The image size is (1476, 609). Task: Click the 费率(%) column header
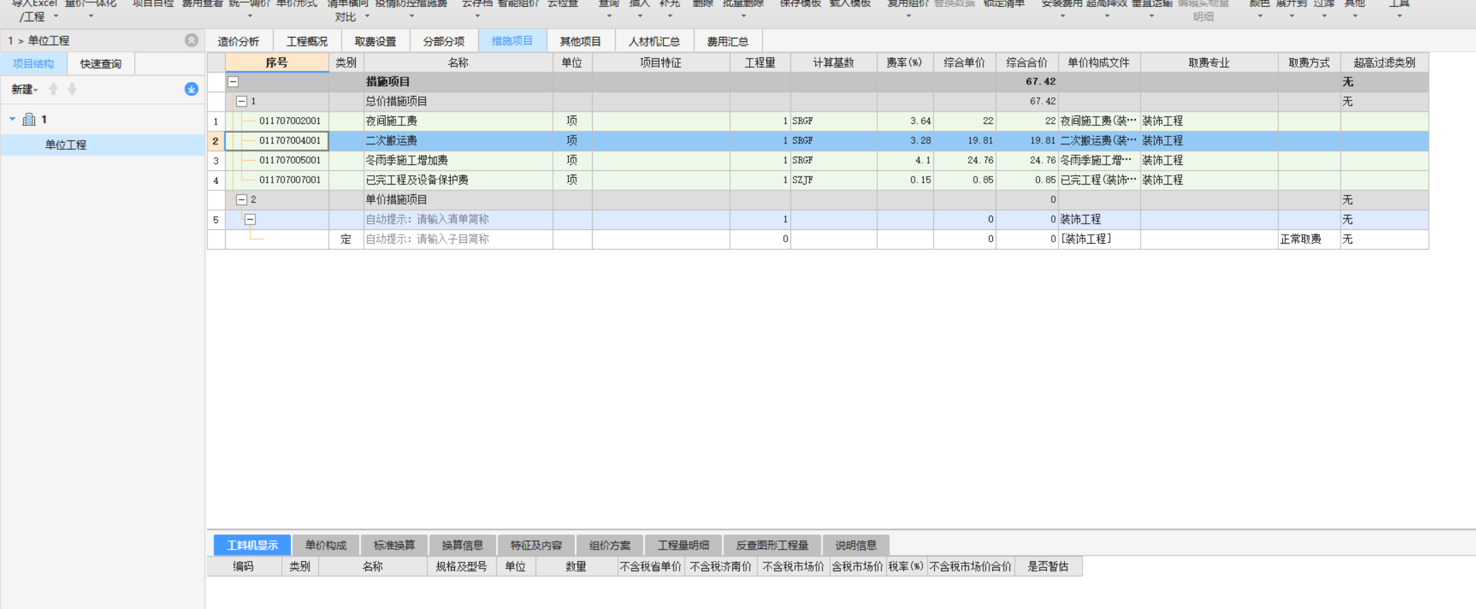pyautogui.click(x=905, y=62)
